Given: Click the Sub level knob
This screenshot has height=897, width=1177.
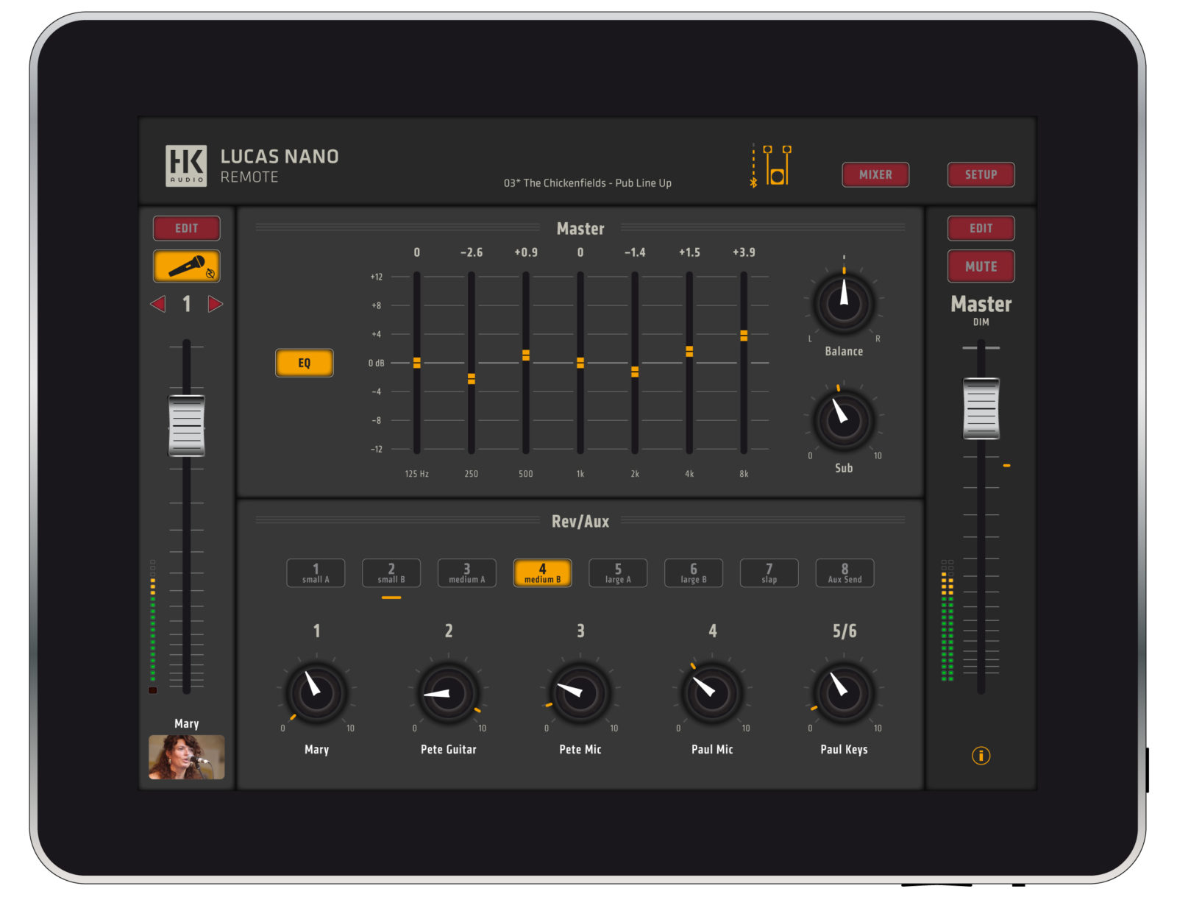Looking at the screenshot, I should point(844,419).
